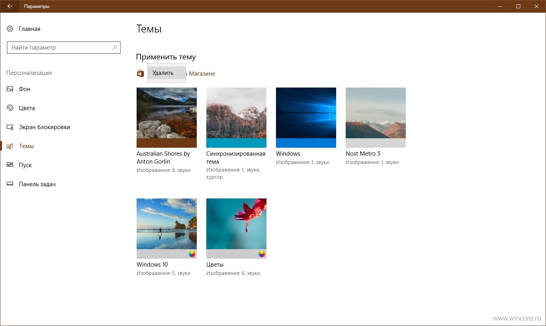Click the brown accent bar of Australian Shores

(x=167, y=143)
